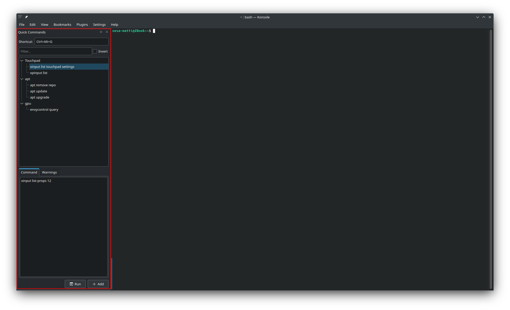Collapse the apt group
This screenshot has height=310, width=510.
click(x=22, y=79)
